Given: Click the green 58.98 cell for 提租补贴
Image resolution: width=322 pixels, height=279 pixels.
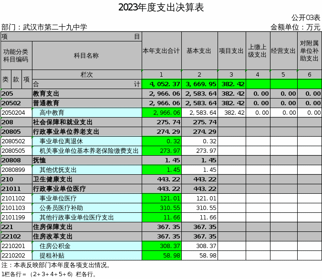Looking at the screenshot, I should click(x=161, y=256).
